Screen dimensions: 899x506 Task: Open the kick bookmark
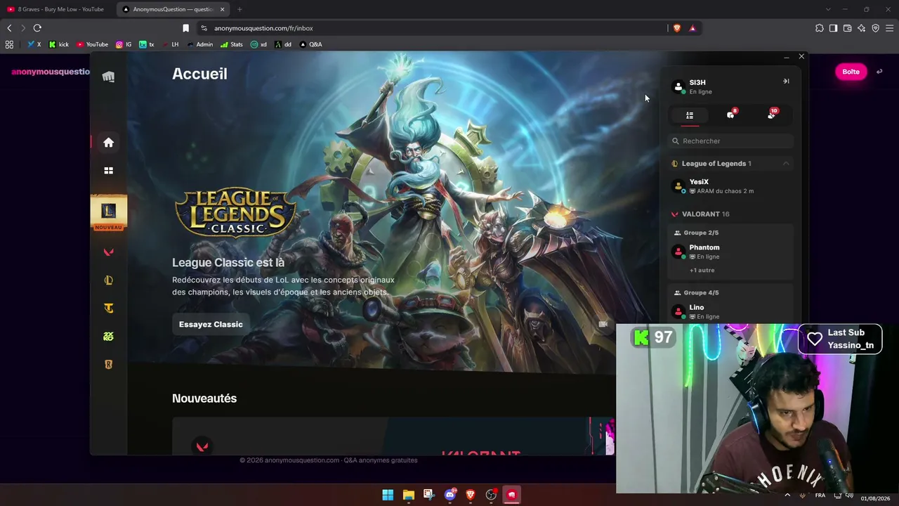click(x=59, y=44)
